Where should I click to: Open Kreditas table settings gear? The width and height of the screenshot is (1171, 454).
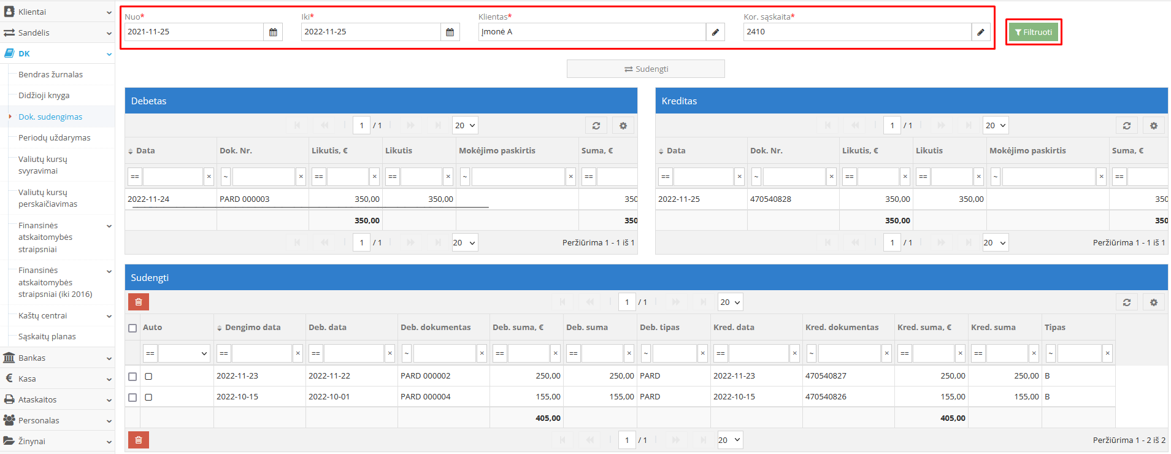(x=1153, y=126)
